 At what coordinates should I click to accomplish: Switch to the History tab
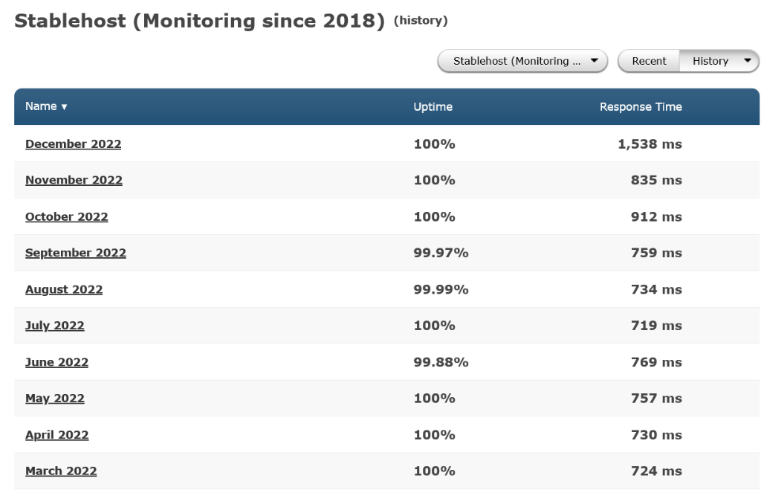click(710, 61)
